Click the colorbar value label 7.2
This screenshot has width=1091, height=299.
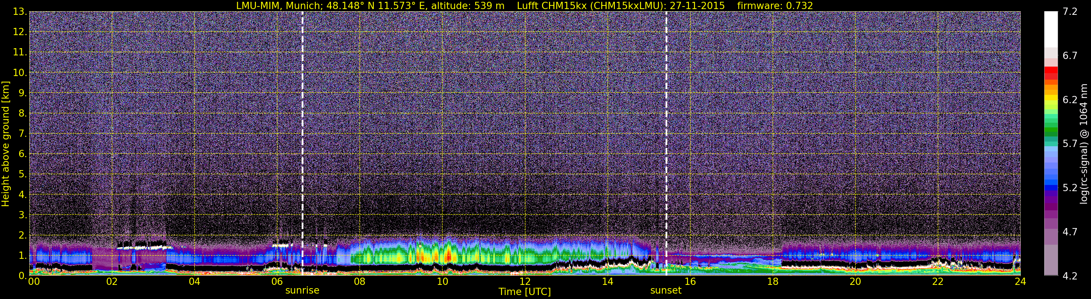[x=1070, y=12]
